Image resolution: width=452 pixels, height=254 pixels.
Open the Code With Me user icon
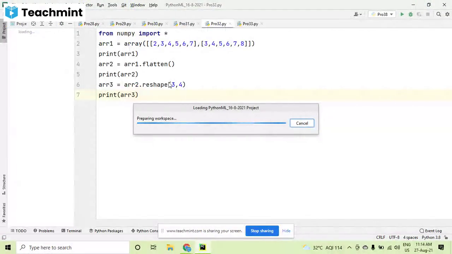pos(358,14)
